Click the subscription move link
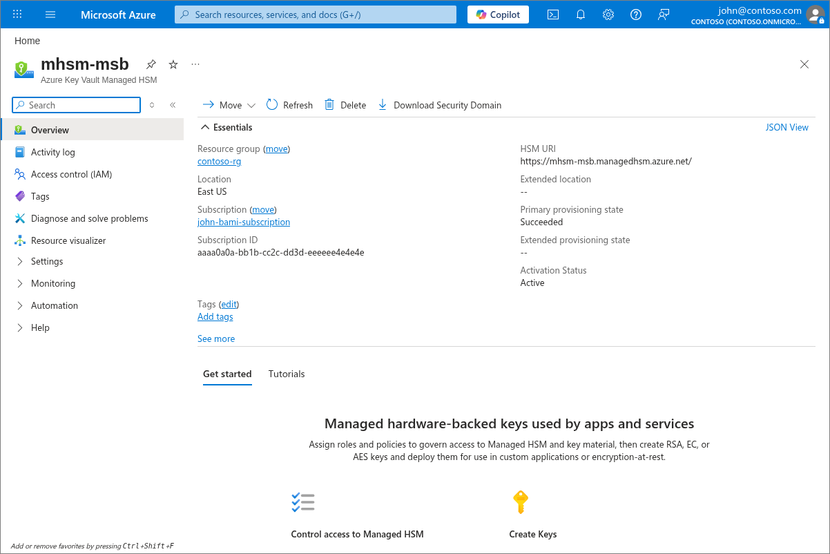Screen dimensions: 830x554 263,209
